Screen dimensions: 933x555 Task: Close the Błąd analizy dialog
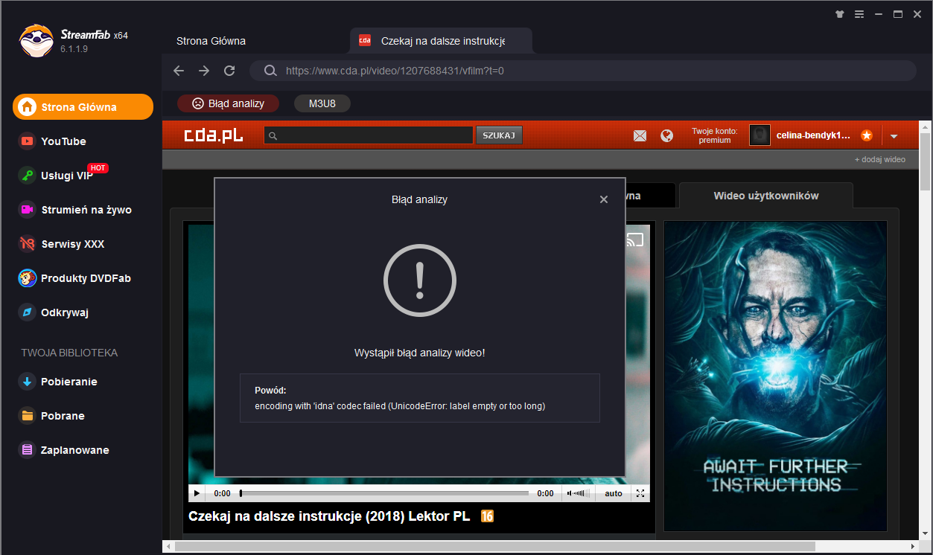coord(604,199)
